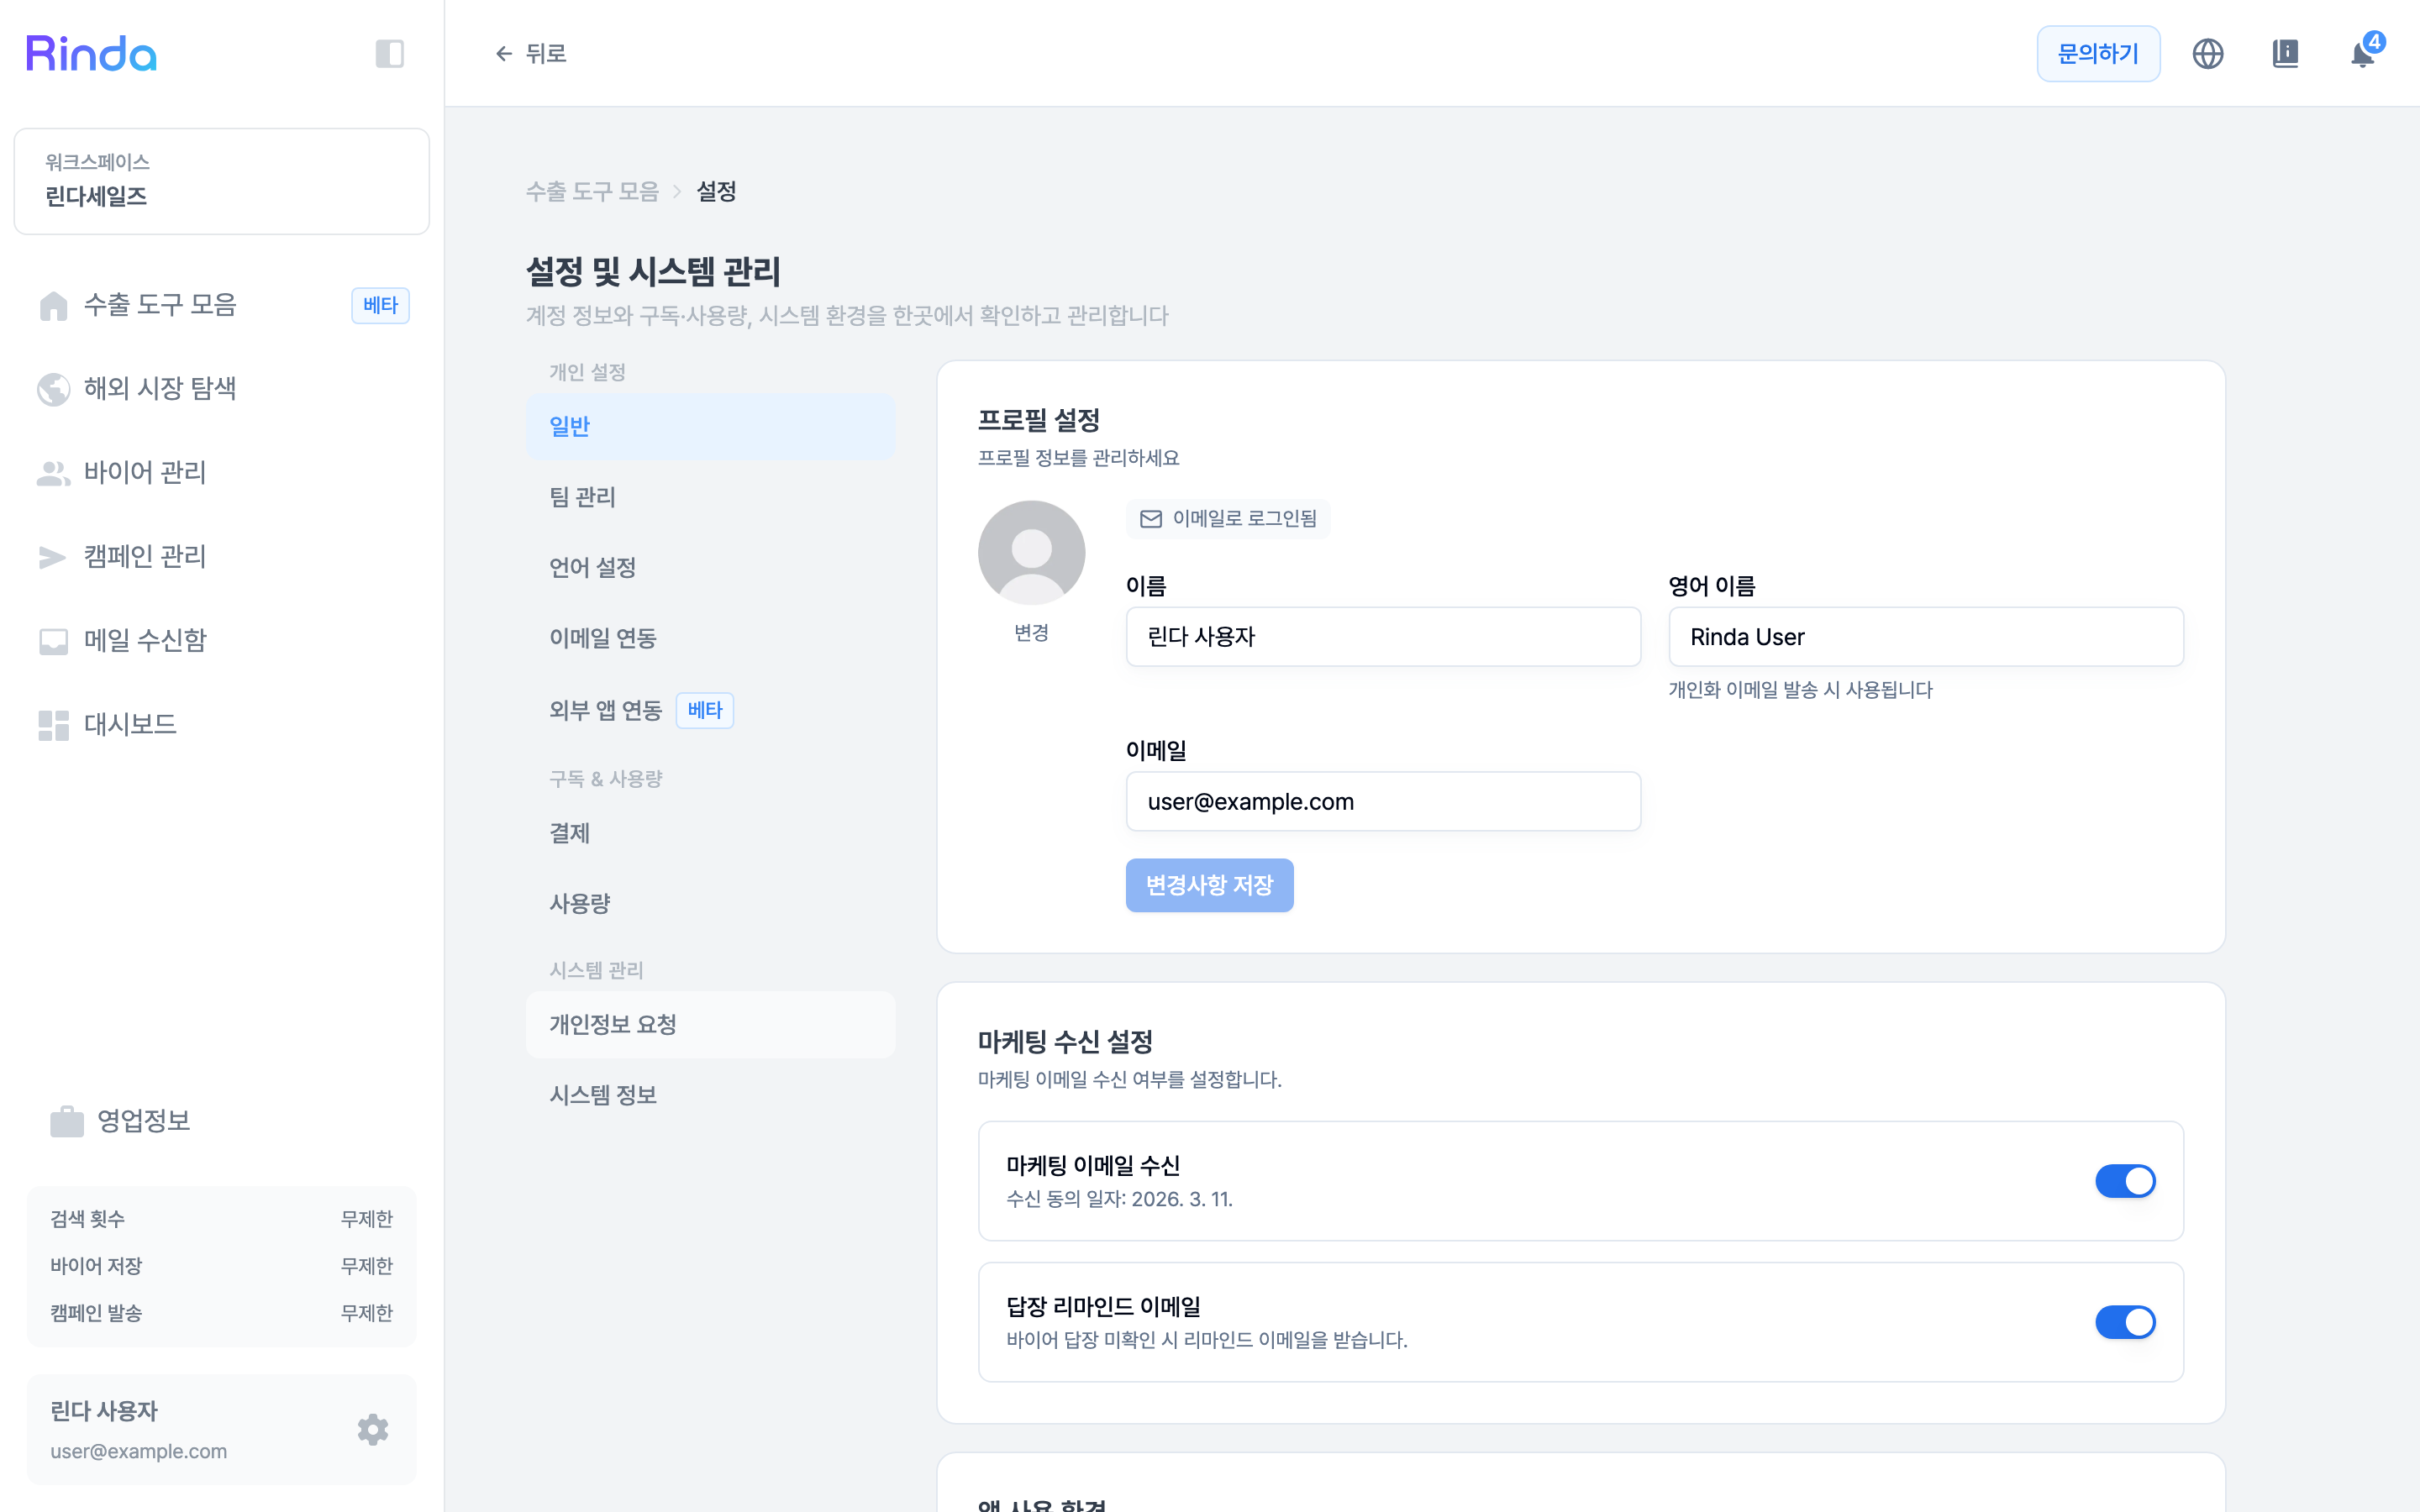
Task: Click the people icon for 바이어 관리
Action: [53, 473]
